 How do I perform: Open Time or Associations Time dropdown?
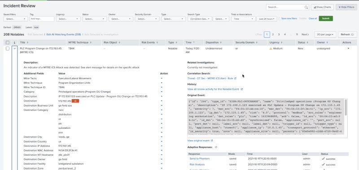click(x=243, y=19)
